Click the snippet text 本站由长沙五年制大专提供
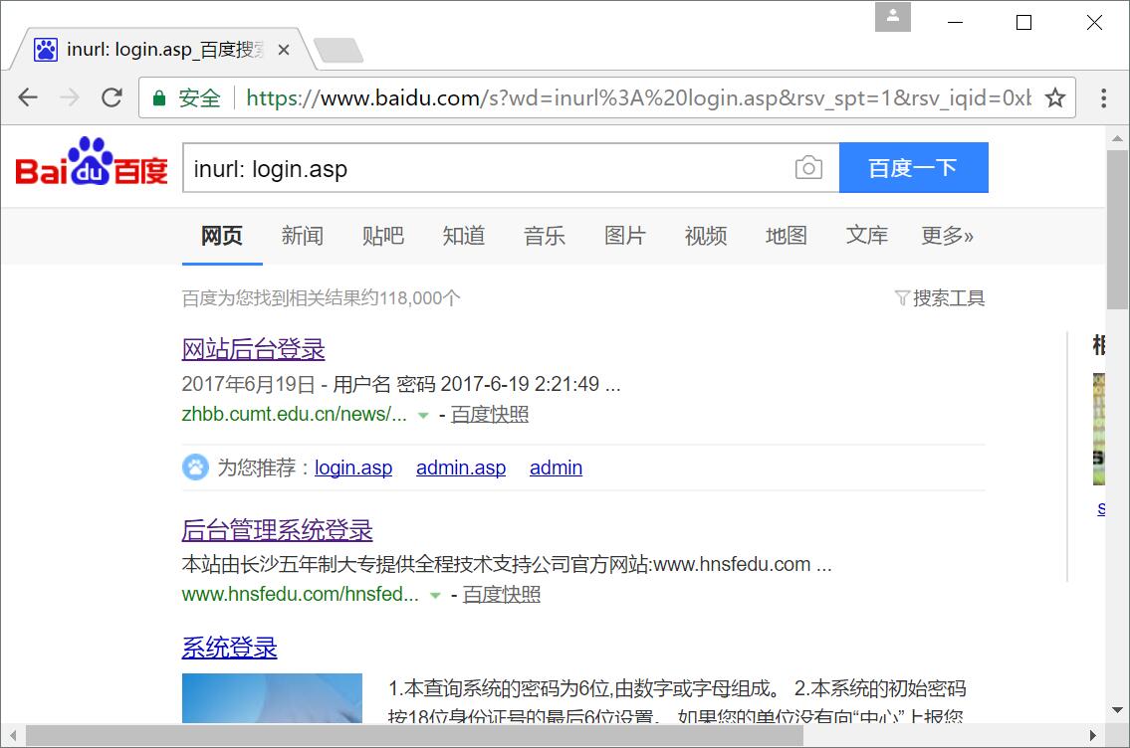Screen dimensions: 1130x748 coord(299,564)
